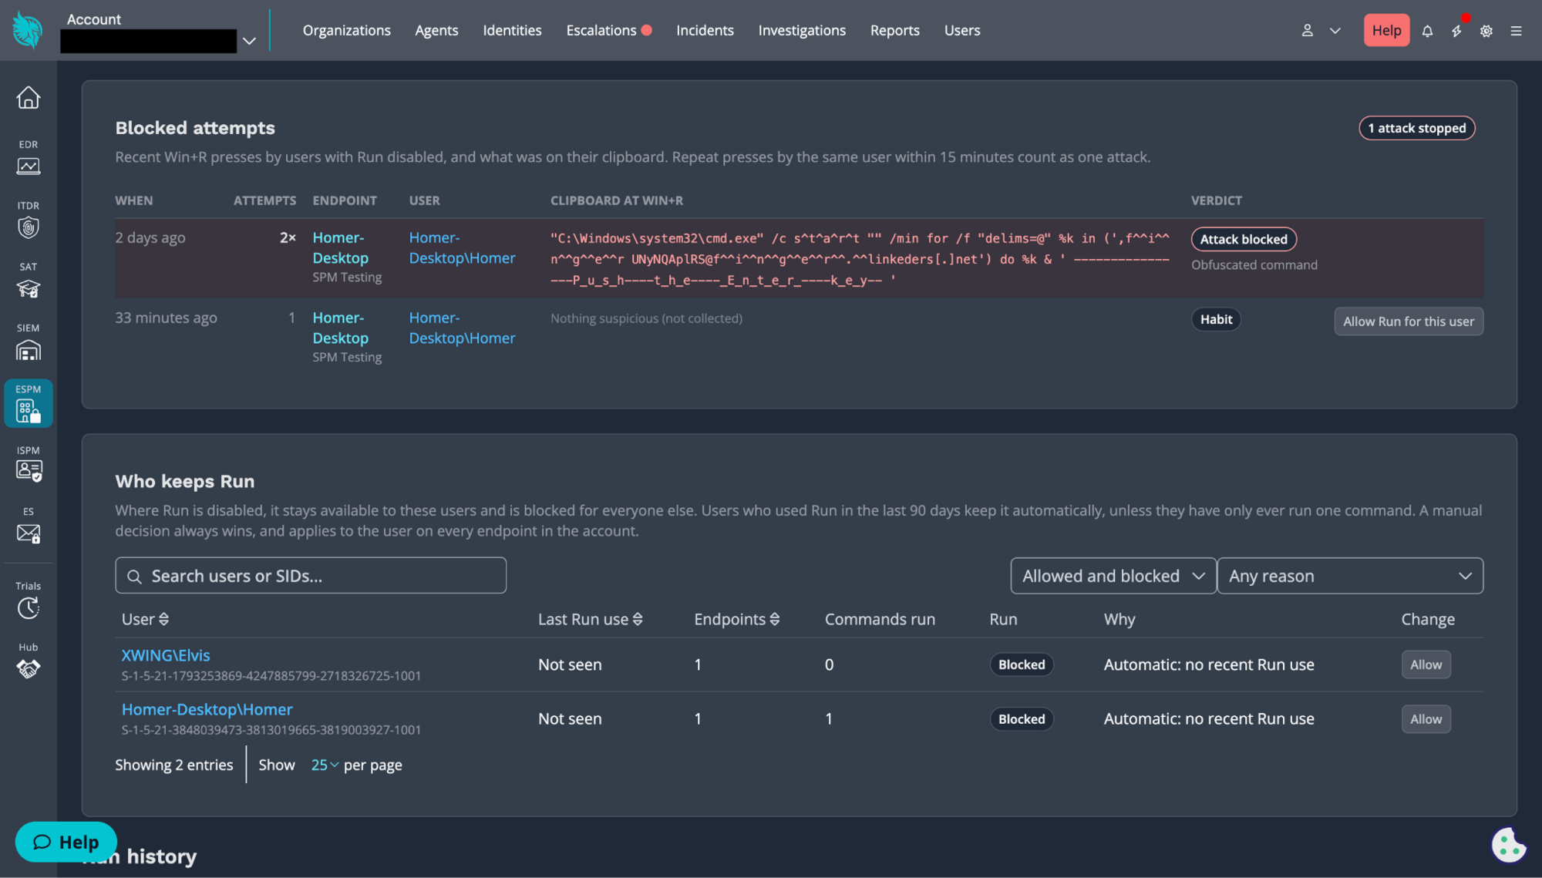This screenshot has height=878, width=1542.
Task: Open Homer-Desktop endpoint link from 2 days ago
Action: coord(340,248)
